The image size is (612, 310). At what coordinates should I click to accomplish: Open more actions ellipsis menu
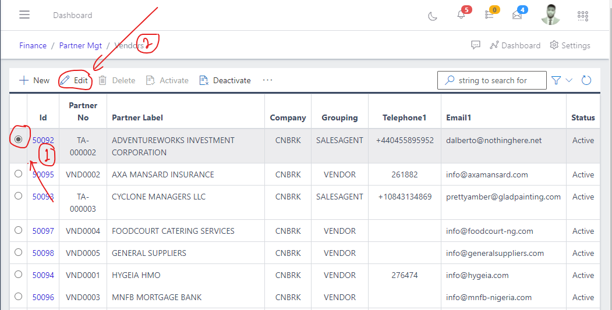267,80
